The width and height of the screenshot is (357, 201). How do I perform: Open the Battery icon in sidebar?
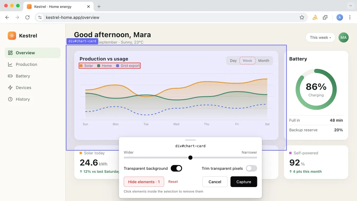[x=10, y=76]
